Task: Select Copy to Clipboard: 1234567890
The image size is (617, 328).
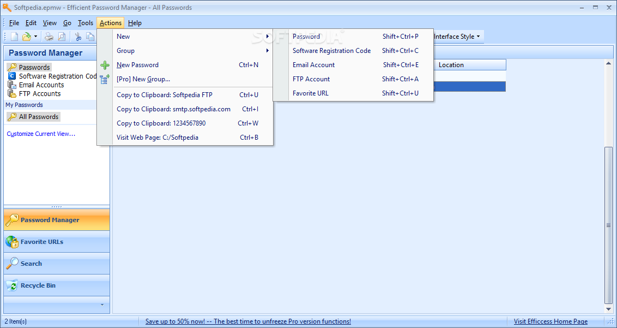Action: click(x=185, y=123)
